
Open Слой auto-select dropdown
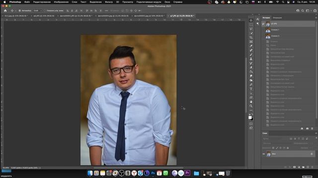click(37, 10)
